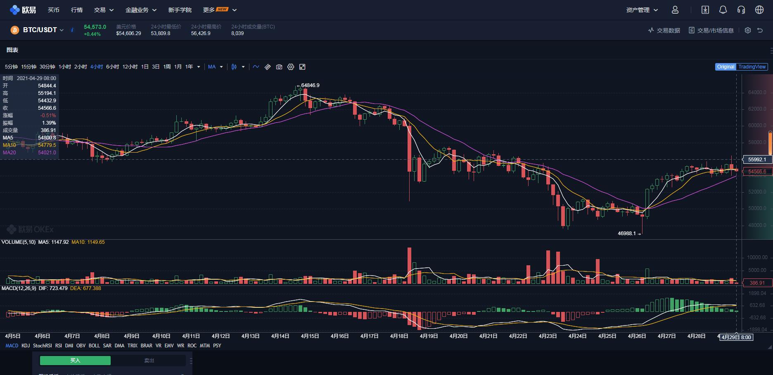Viewport: 773px width, 375px height.
Task: Click the 46988.1 low price label
Action: point(627,233)
